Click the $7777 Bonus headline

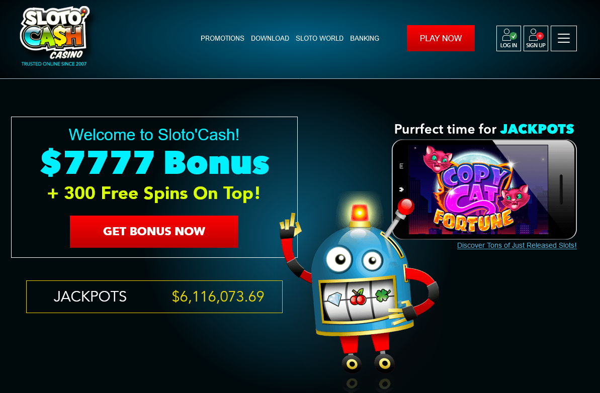(x=155, y=162)
